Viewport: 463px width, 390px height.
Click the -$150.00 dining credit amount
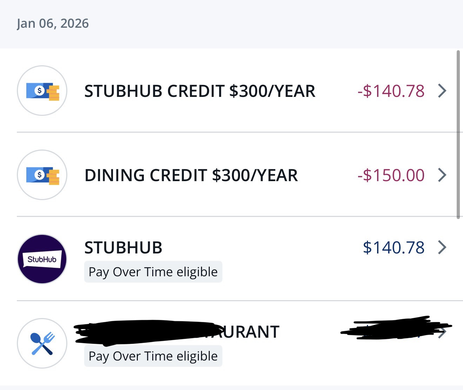pyautogui.click(x=391, y=175)
